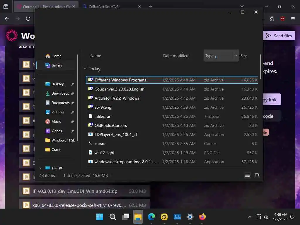The image size is (300, 225).
Task: Unpin Videos using its pin icon
Action: [73, 131]
